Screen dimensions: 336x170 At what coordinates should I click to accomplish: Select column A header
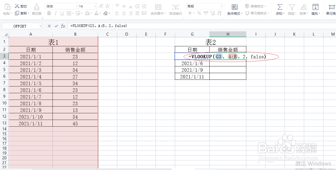31,34
